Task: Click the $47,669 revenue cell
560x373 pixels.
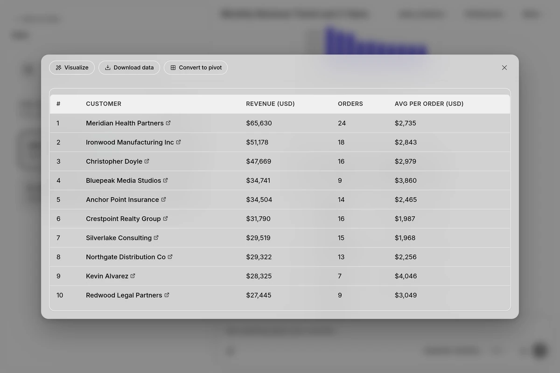Action: (259, 161)
